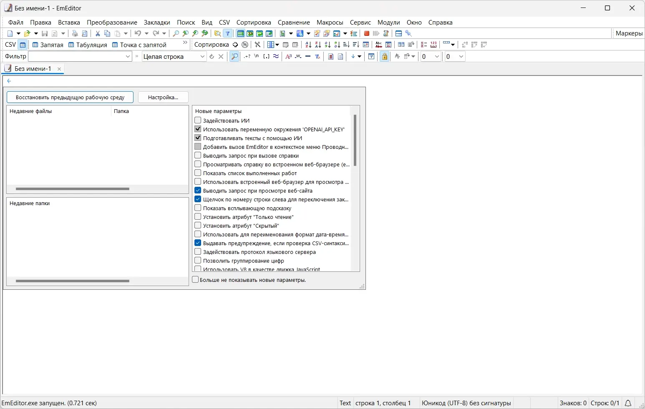
Task: Enable the 'Задействовать ИИ' checkbox
Action: pyautogui.click(x=197, y=120)
